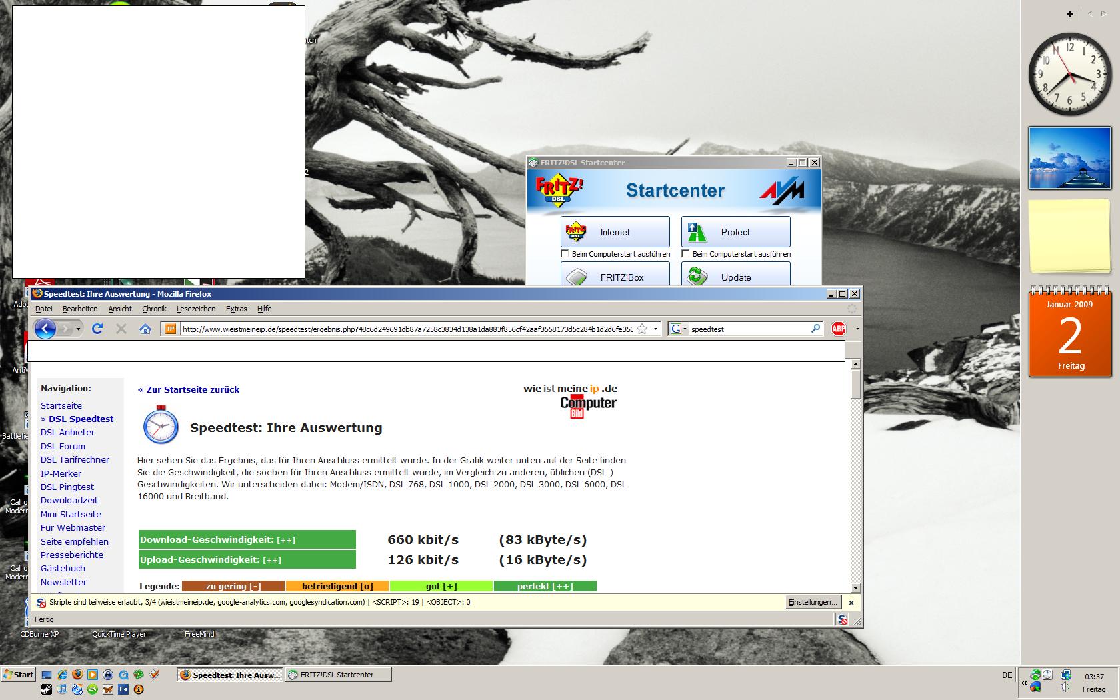Click the Show Desktop quick launch icon
Screen dimensions: 1120x700
pyautogui.click(x=47, y=675)
